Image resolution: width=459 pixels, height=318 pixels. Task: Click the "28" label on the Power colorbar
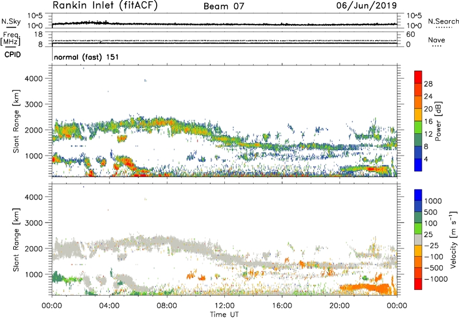[x=428, y=84]
